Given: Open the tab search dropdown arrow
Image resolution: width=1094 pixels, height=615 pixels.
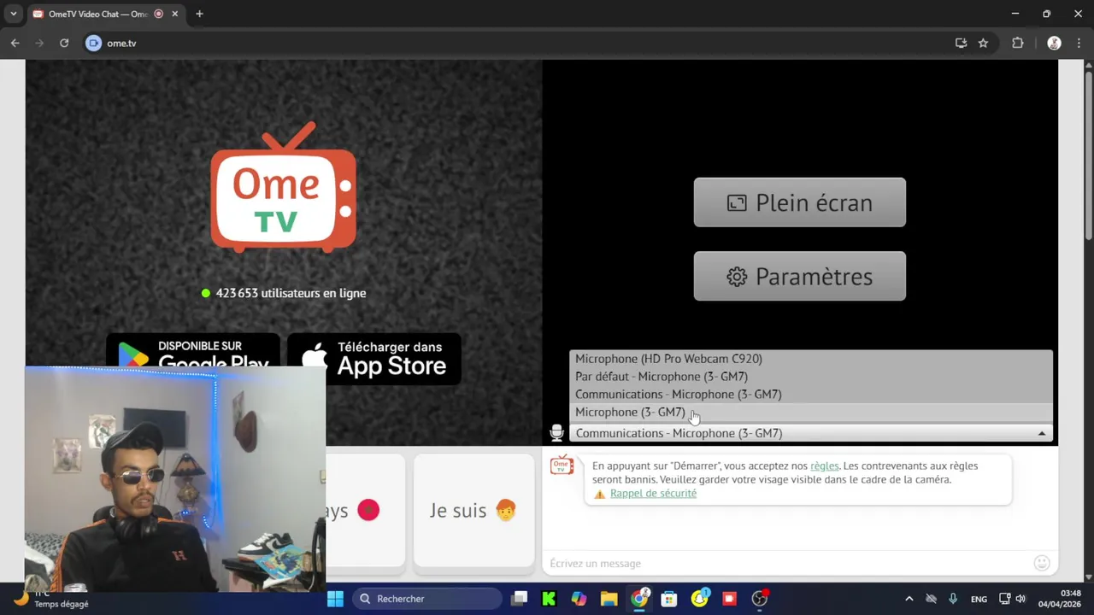Looking at the screenshot, I should coord(13,14).
